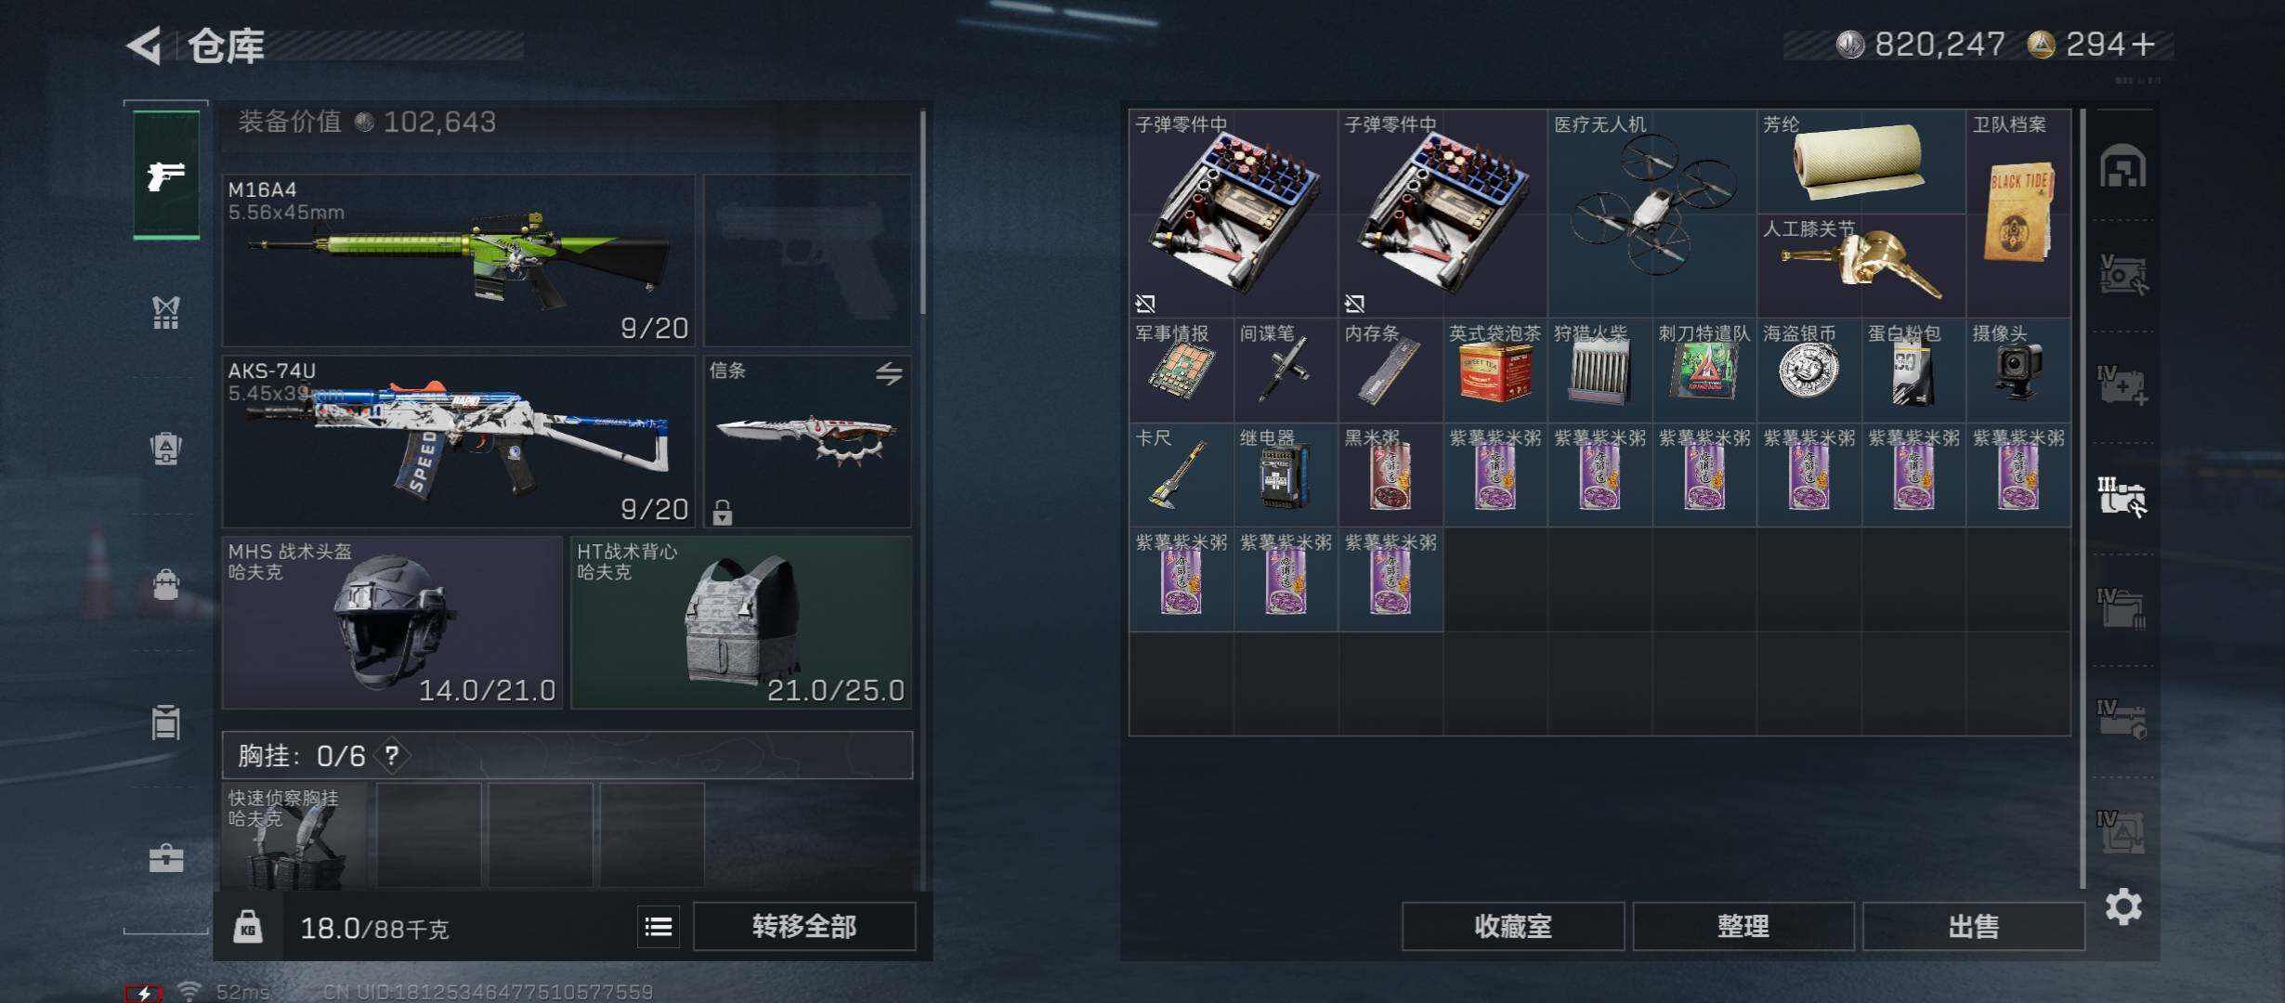Screen dimensions: 2285x1003
Task: Go back using the arrow beside 仓库
Action: (x=145, y=46)
